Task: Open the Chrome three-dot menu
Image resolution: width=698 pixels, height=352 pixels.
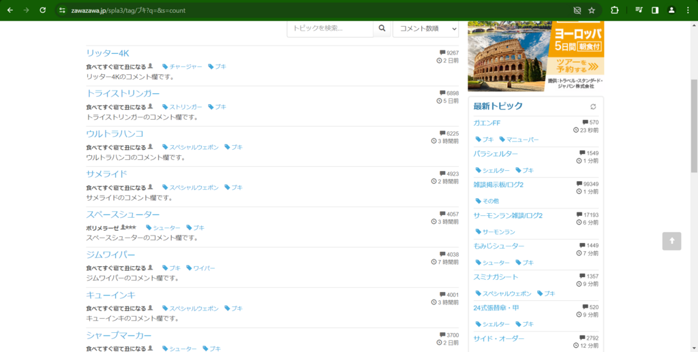Action: (x=687, y=10)
